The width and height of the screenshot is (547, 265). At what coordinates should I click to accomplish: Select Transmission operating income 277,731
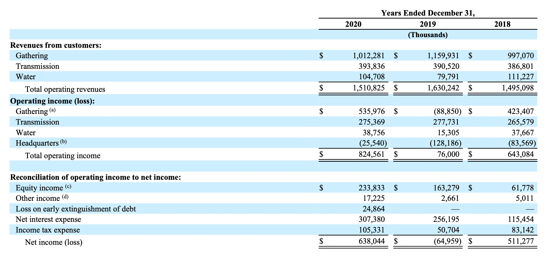pos(446,122)
